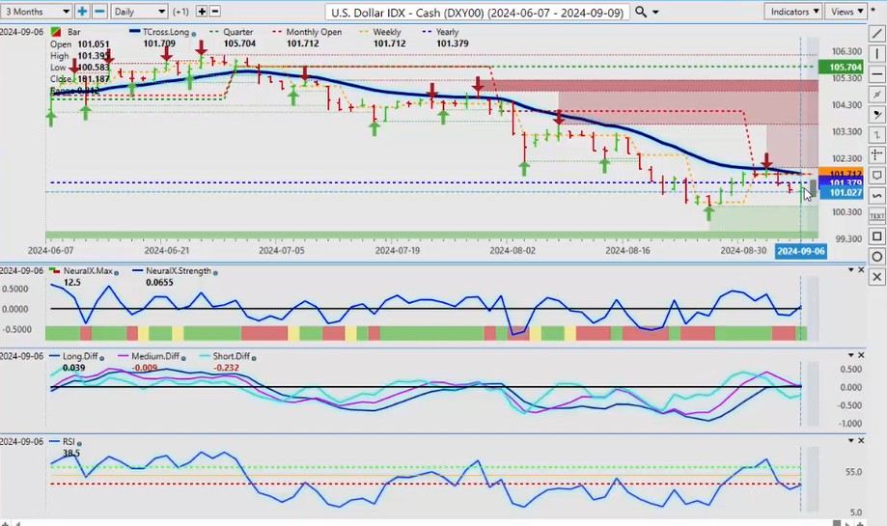Select the comment callout annotation tool
Screen dimensions: 887x526
point(876,176)
